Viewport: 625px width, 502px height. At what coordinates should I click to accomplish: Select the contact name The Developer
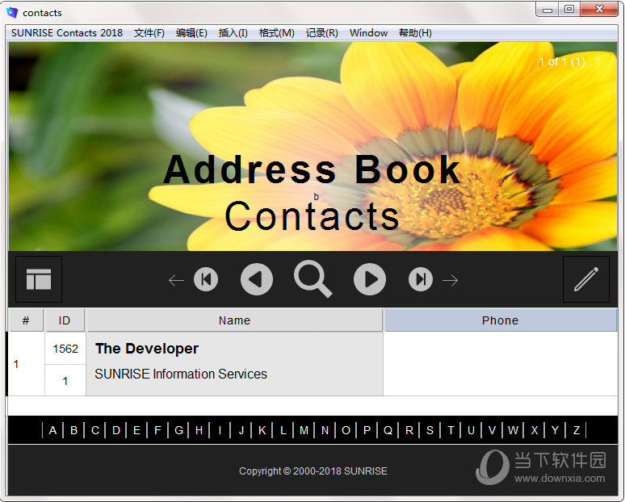coord(147,349)
